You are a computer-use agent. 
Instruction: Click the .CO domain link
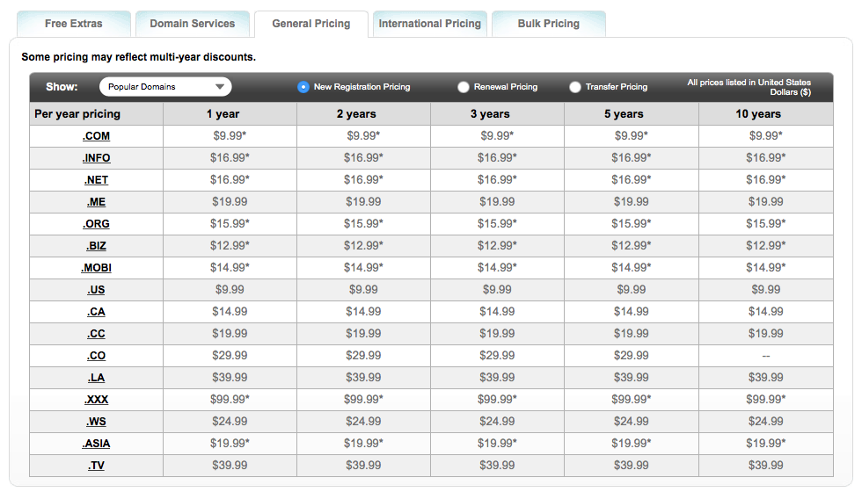pyautogui.click(x=96, y=356)
